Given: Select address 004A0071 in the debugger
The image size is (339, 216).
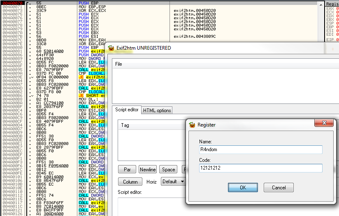Looking at the screenshot, I should (x=12, y=7).
